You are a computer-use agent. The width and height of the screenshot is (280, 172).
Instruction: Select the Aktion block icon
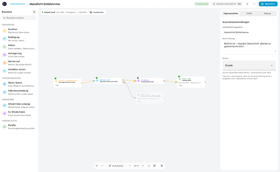click(x=4, y=47)
